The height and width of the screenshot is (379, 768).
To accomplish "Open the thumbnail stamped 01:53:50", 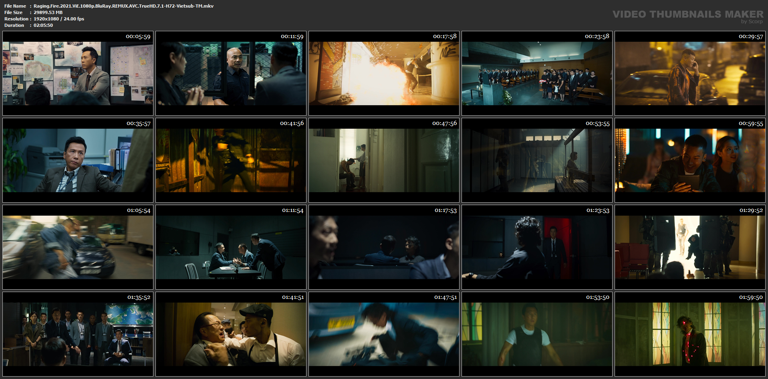I will click(x=537, y=334).
